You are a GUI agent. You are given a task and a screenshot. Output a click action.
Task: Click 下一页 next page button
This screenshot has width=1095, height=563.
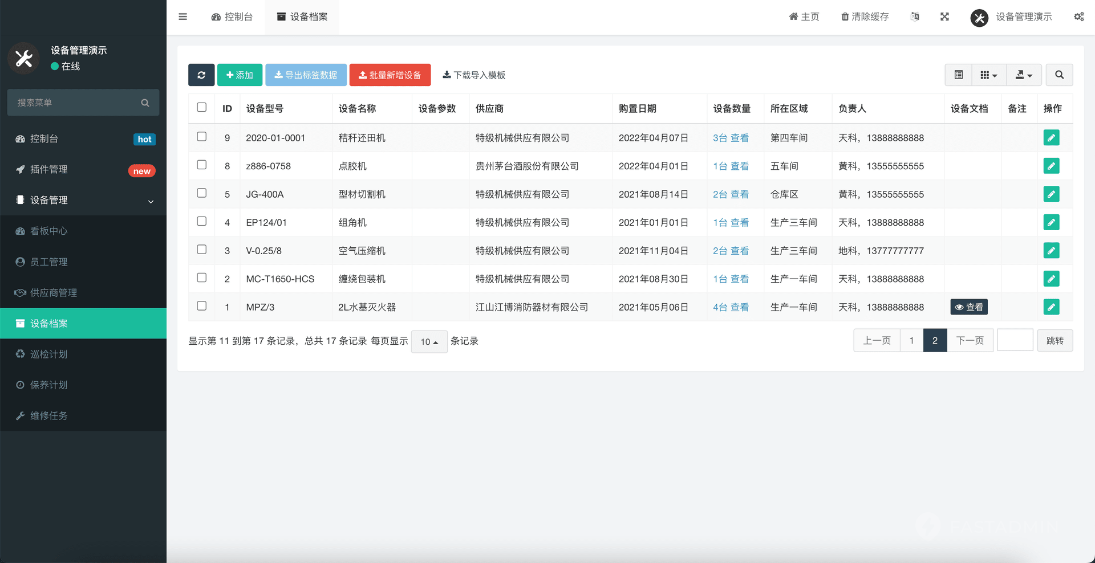[970, 340]
